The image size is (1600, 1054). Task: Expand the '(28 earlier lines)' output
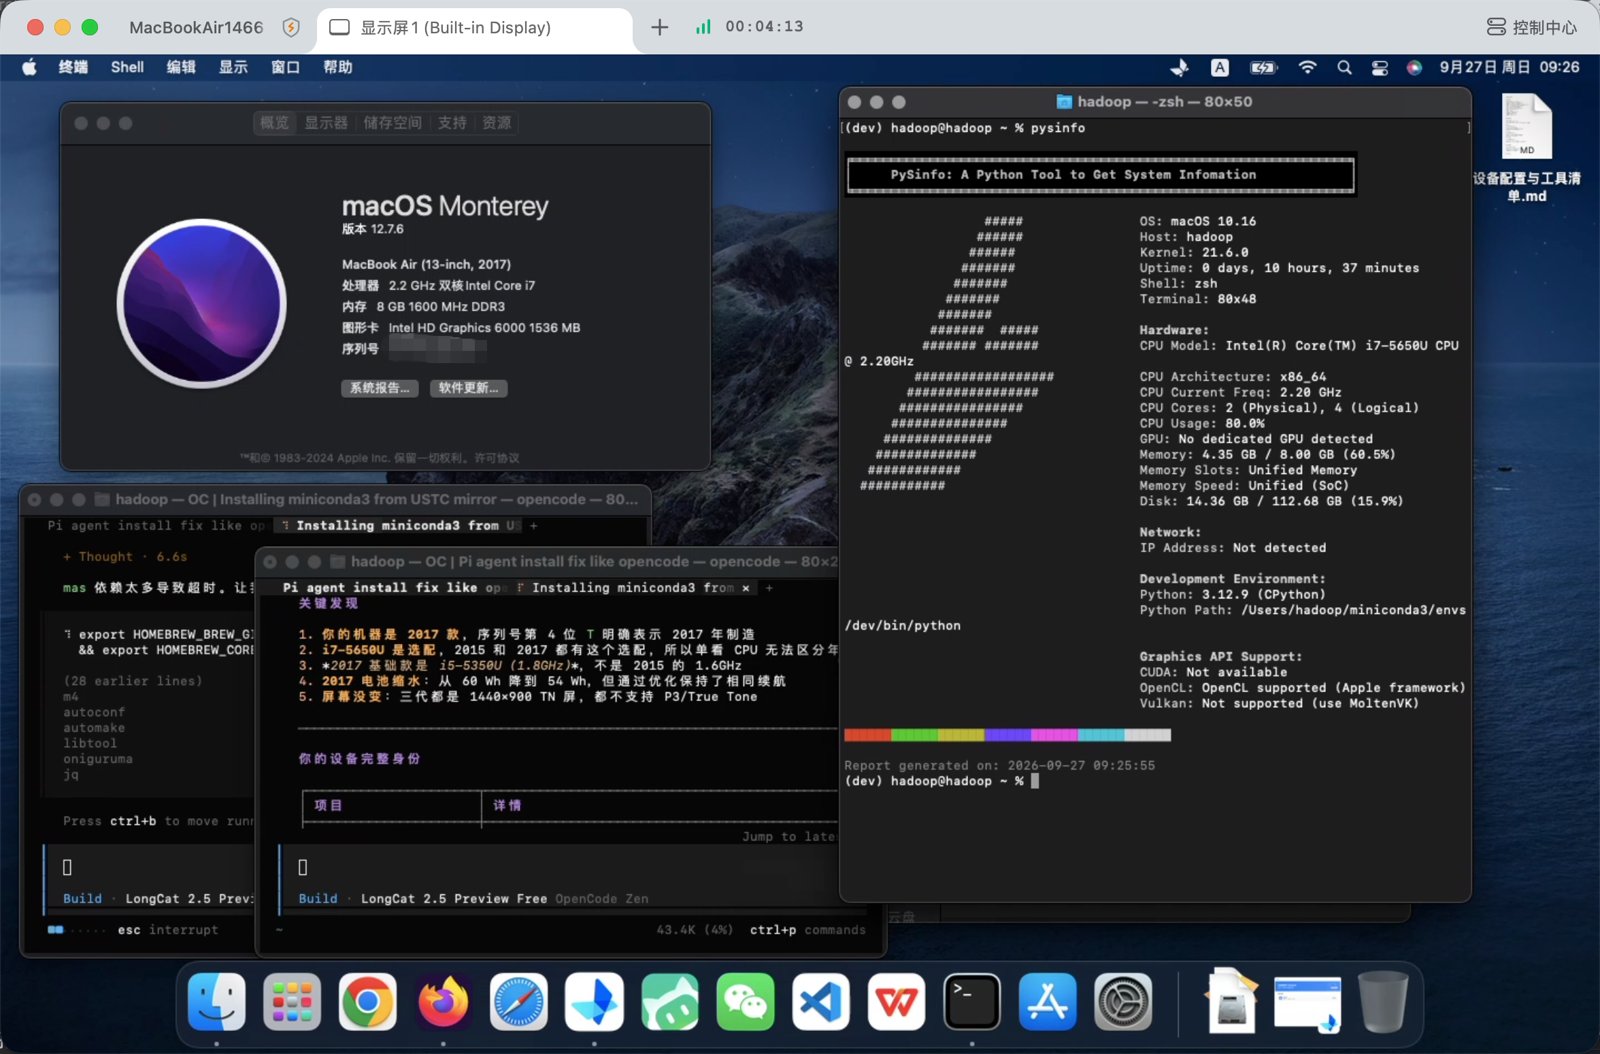pyautogui.click(x=133, y=681)
